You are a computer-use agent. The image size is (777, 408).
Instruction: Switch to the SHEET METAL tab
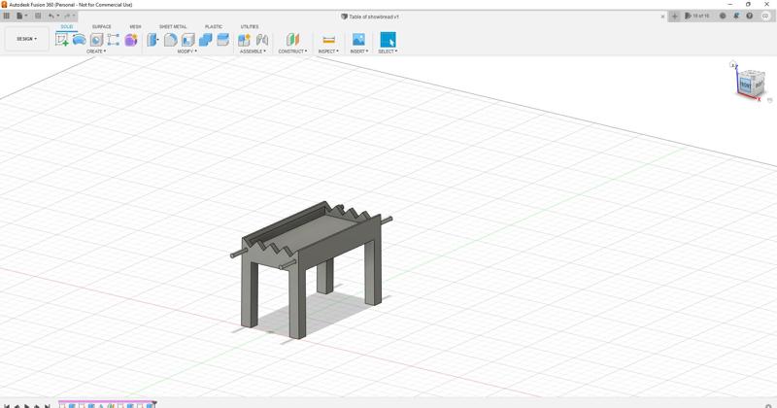[173, 27]
